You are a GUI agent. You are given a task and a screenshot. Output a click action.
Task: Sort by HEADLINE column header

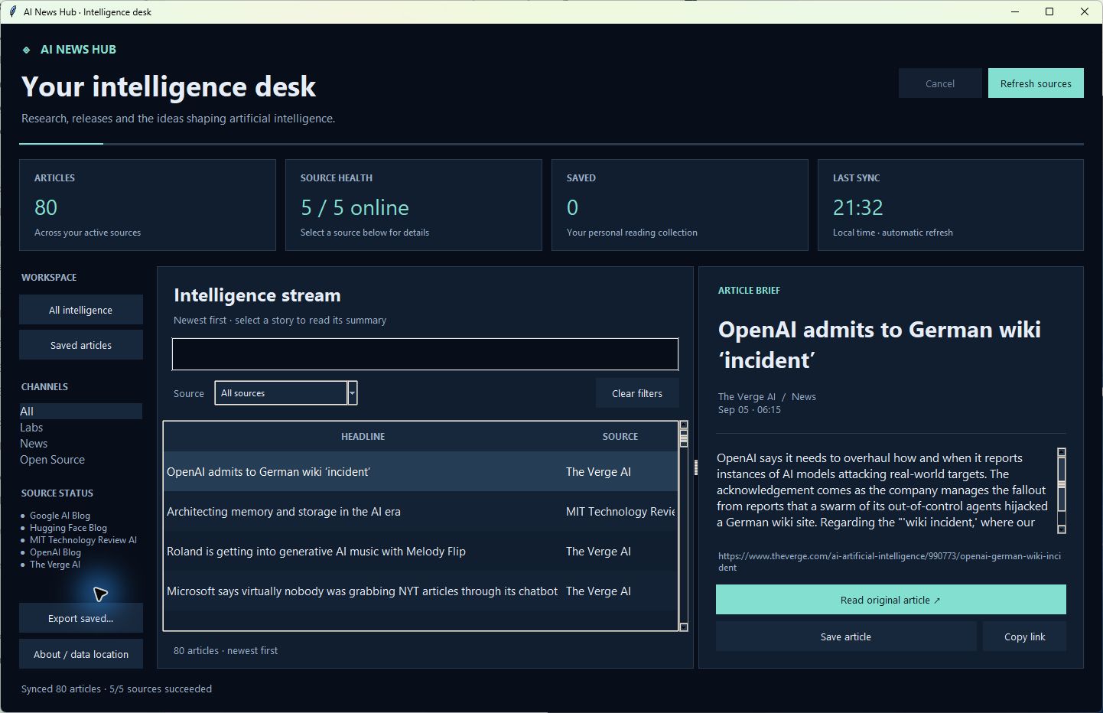tap(363, 436)
